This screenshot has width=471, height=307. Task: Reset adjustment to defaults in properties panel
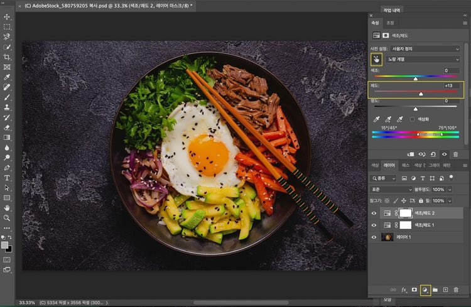(433, 154)
